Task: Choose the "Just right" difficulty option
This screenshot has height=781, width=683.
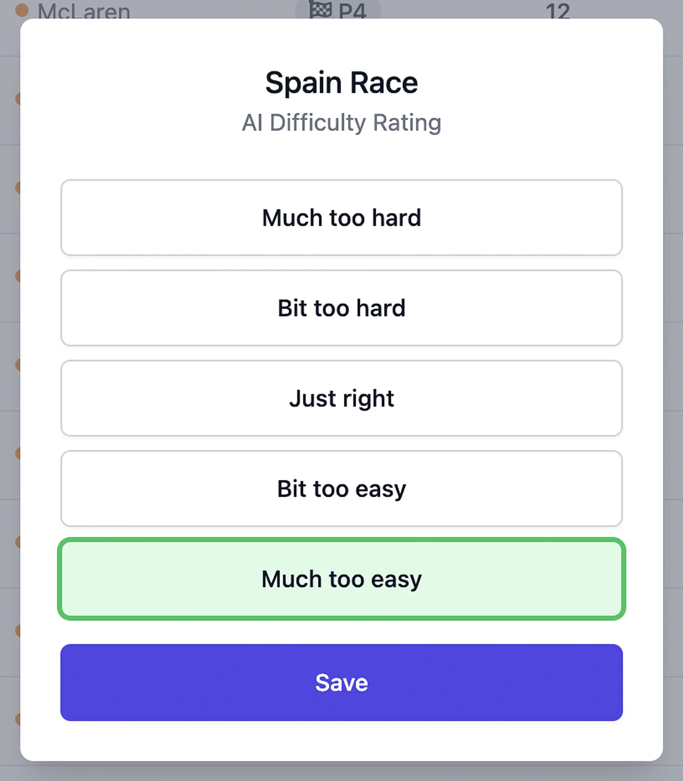Action: [x=341, y=398]
